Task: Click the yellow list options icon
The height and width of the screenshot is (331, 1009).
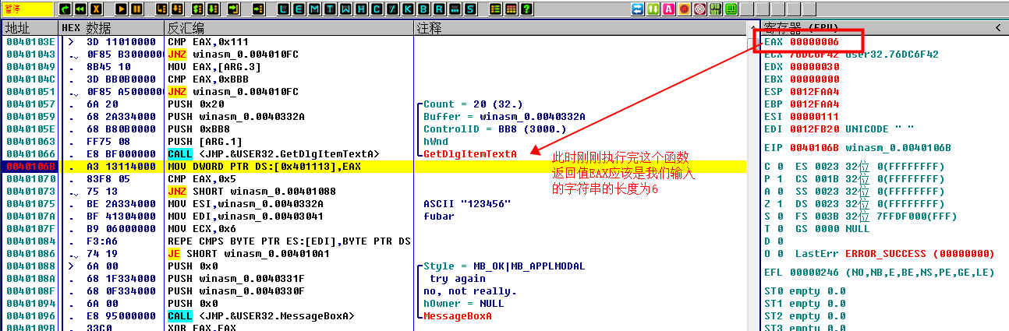Action: [x=495, y=9]
